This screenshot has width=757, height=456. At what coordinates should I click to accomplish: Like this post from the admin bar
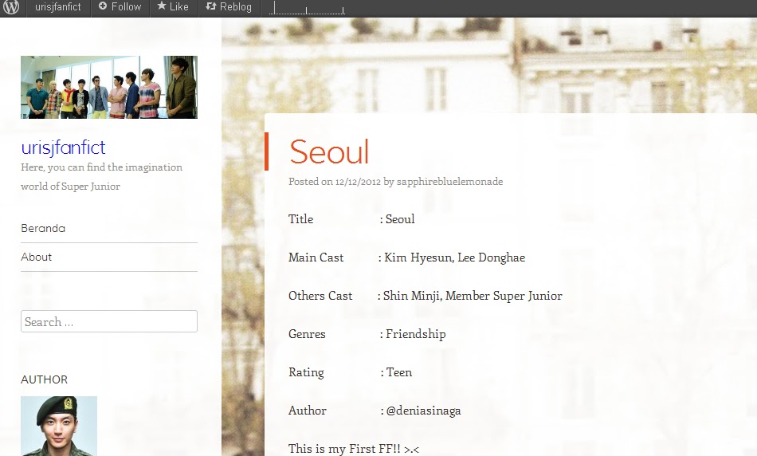pyautogui.click(x=173, y=7)
